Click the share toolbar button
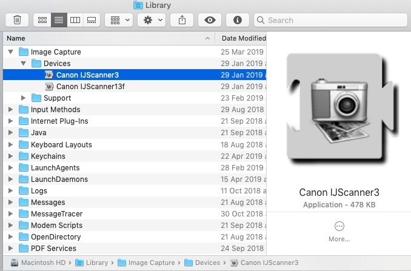Screen dimensions: 411x271 (182, 20)
